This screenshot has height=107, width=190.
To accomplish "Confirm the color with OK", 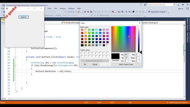I will (85, 64).
